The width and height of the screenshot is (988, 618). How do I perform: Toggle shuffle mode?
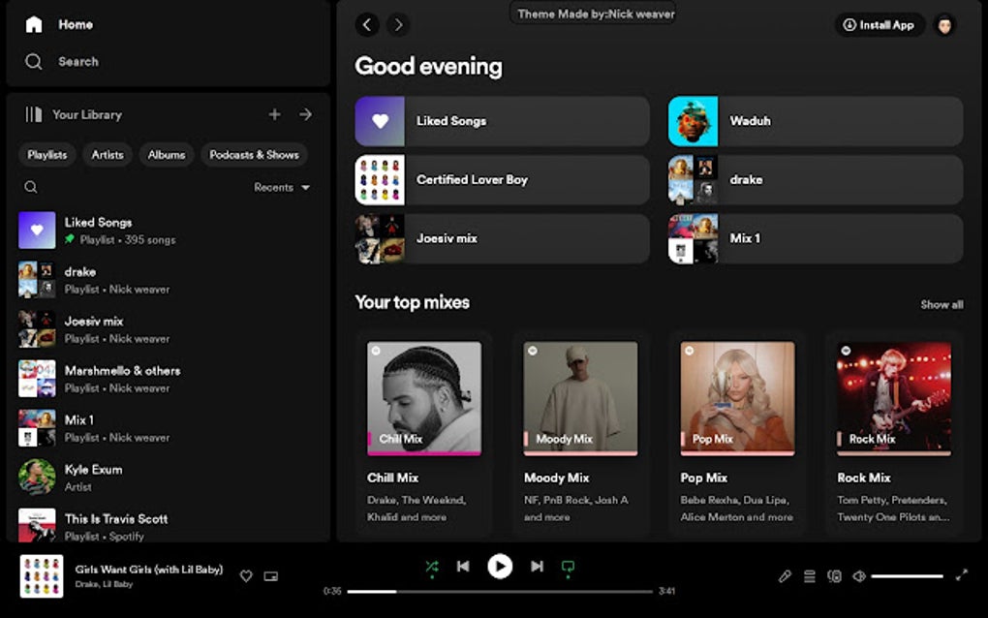click(432, 567)
